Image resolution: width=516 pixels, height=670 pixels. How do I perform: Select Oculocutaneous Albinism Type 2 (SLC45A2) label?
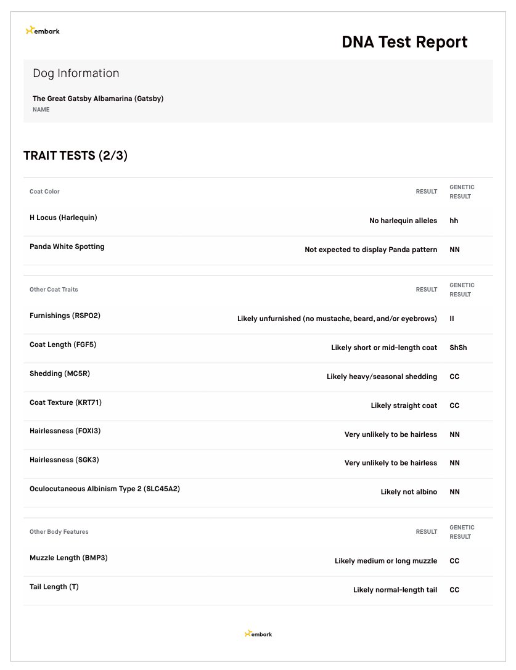point(105,488)
